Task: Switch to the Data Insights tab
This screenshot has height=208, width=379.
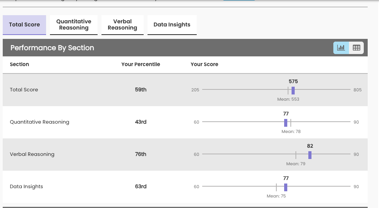Action: point(172,24)
